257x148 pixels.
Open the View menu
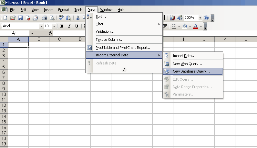(x=35, y=10)
